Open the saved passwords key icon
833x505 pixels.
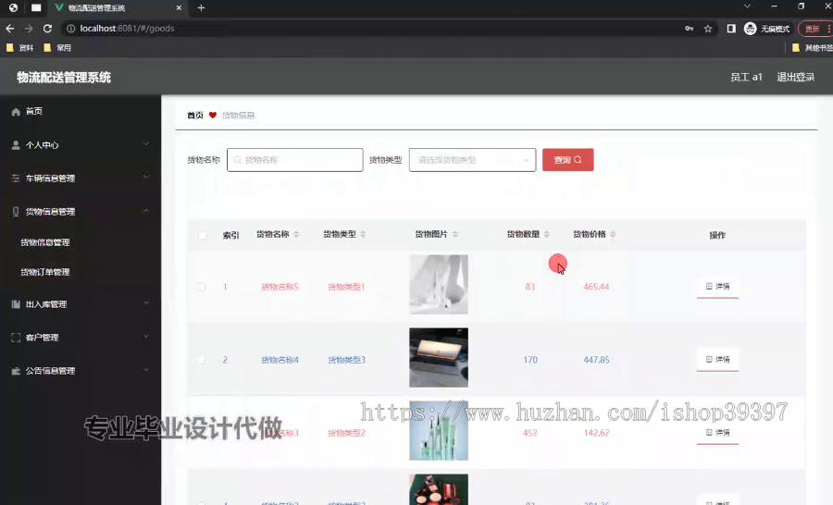point(689,29)
